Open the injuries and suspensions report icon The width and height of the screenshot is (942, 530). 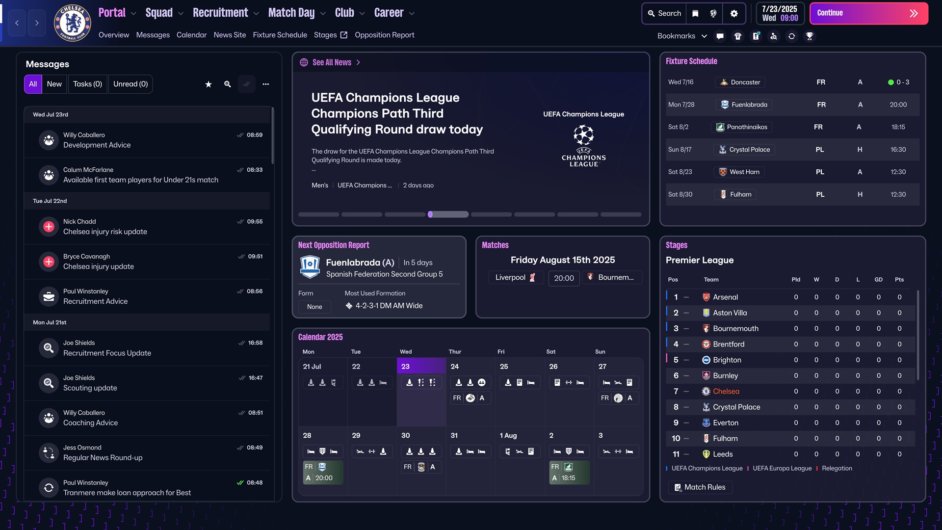(x=756, y=36)
